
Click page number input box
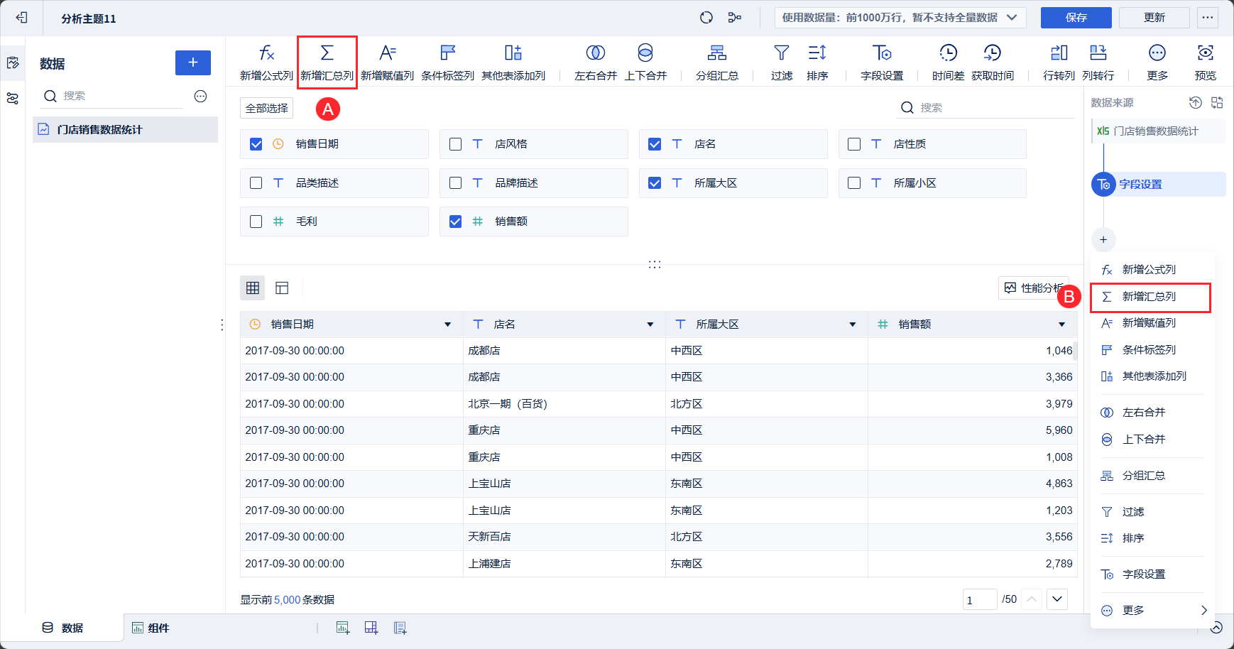[980, 600]
